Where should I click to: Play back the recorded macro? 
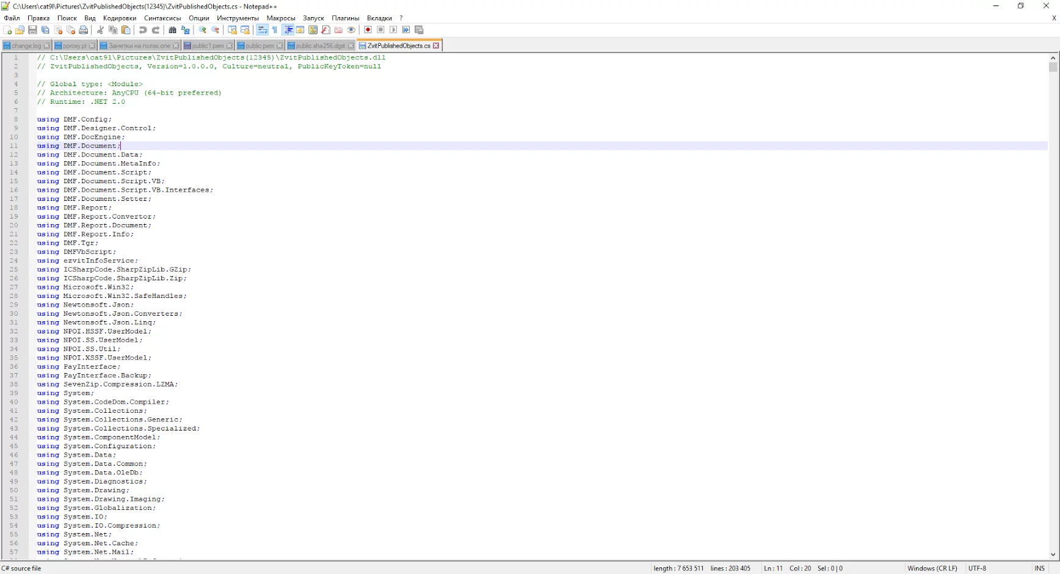click(393, 30)
